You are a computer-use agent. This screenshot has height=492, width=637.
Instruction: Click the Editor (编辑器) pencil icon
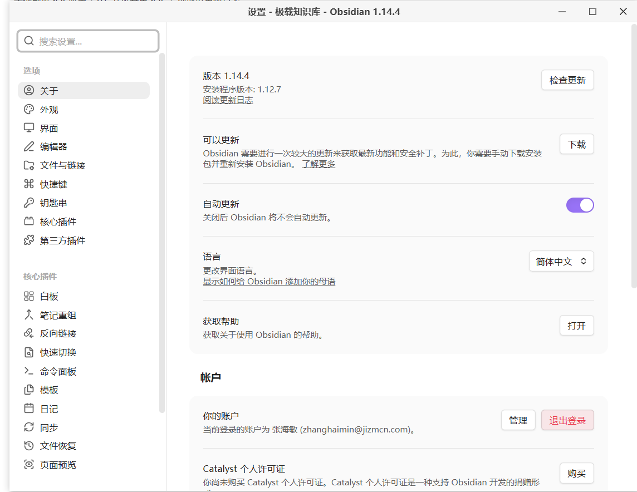29,146
